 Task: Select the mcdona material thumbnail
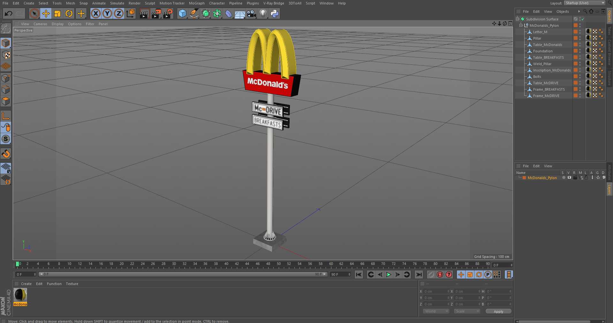pos(20,295)
